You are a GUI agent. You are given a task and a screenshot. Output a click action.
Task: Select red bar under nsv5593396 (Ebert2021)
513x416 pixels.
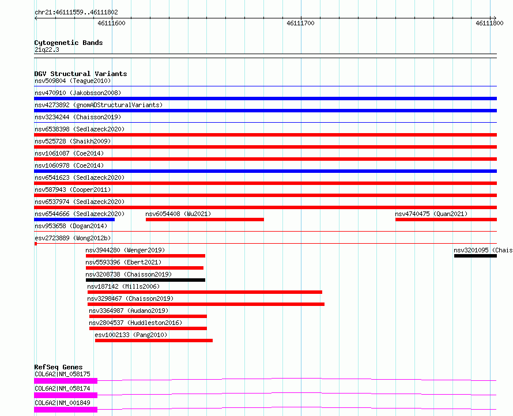(x=145, y=268)
